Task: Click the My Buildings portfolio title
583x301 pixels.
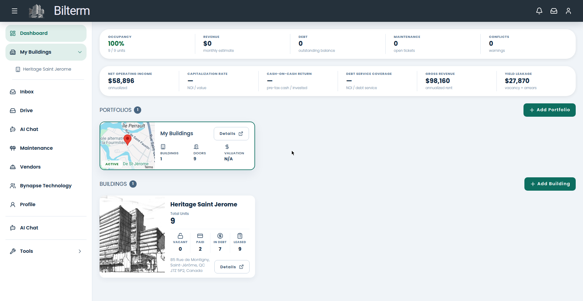Action: click(x=177, y=134)
